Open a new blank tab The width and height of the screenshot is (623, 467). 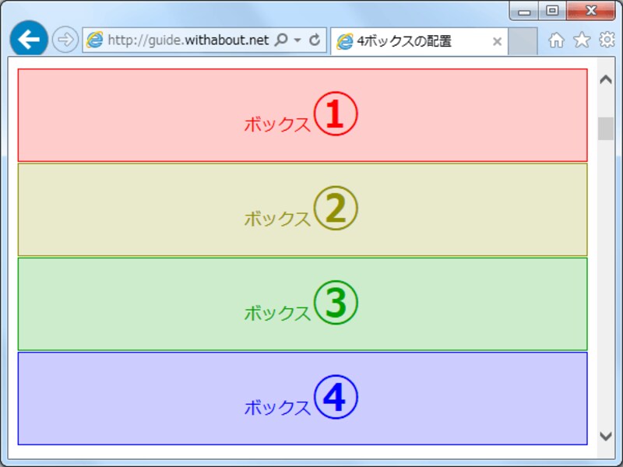click(x=523, y=41)
